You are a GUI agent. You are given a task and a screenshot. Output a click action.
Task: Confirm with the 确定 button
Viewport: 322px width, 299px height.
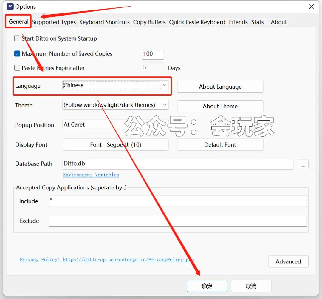pos(207,286)
